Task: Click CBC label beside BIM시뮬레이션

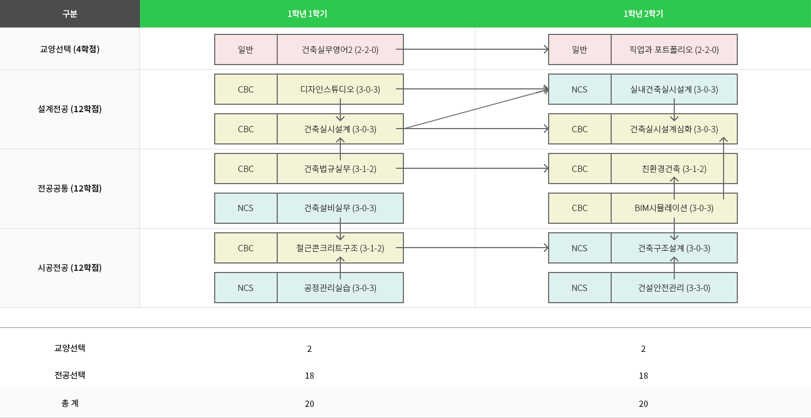Action: pyautogui.click(x=580, y=208)
